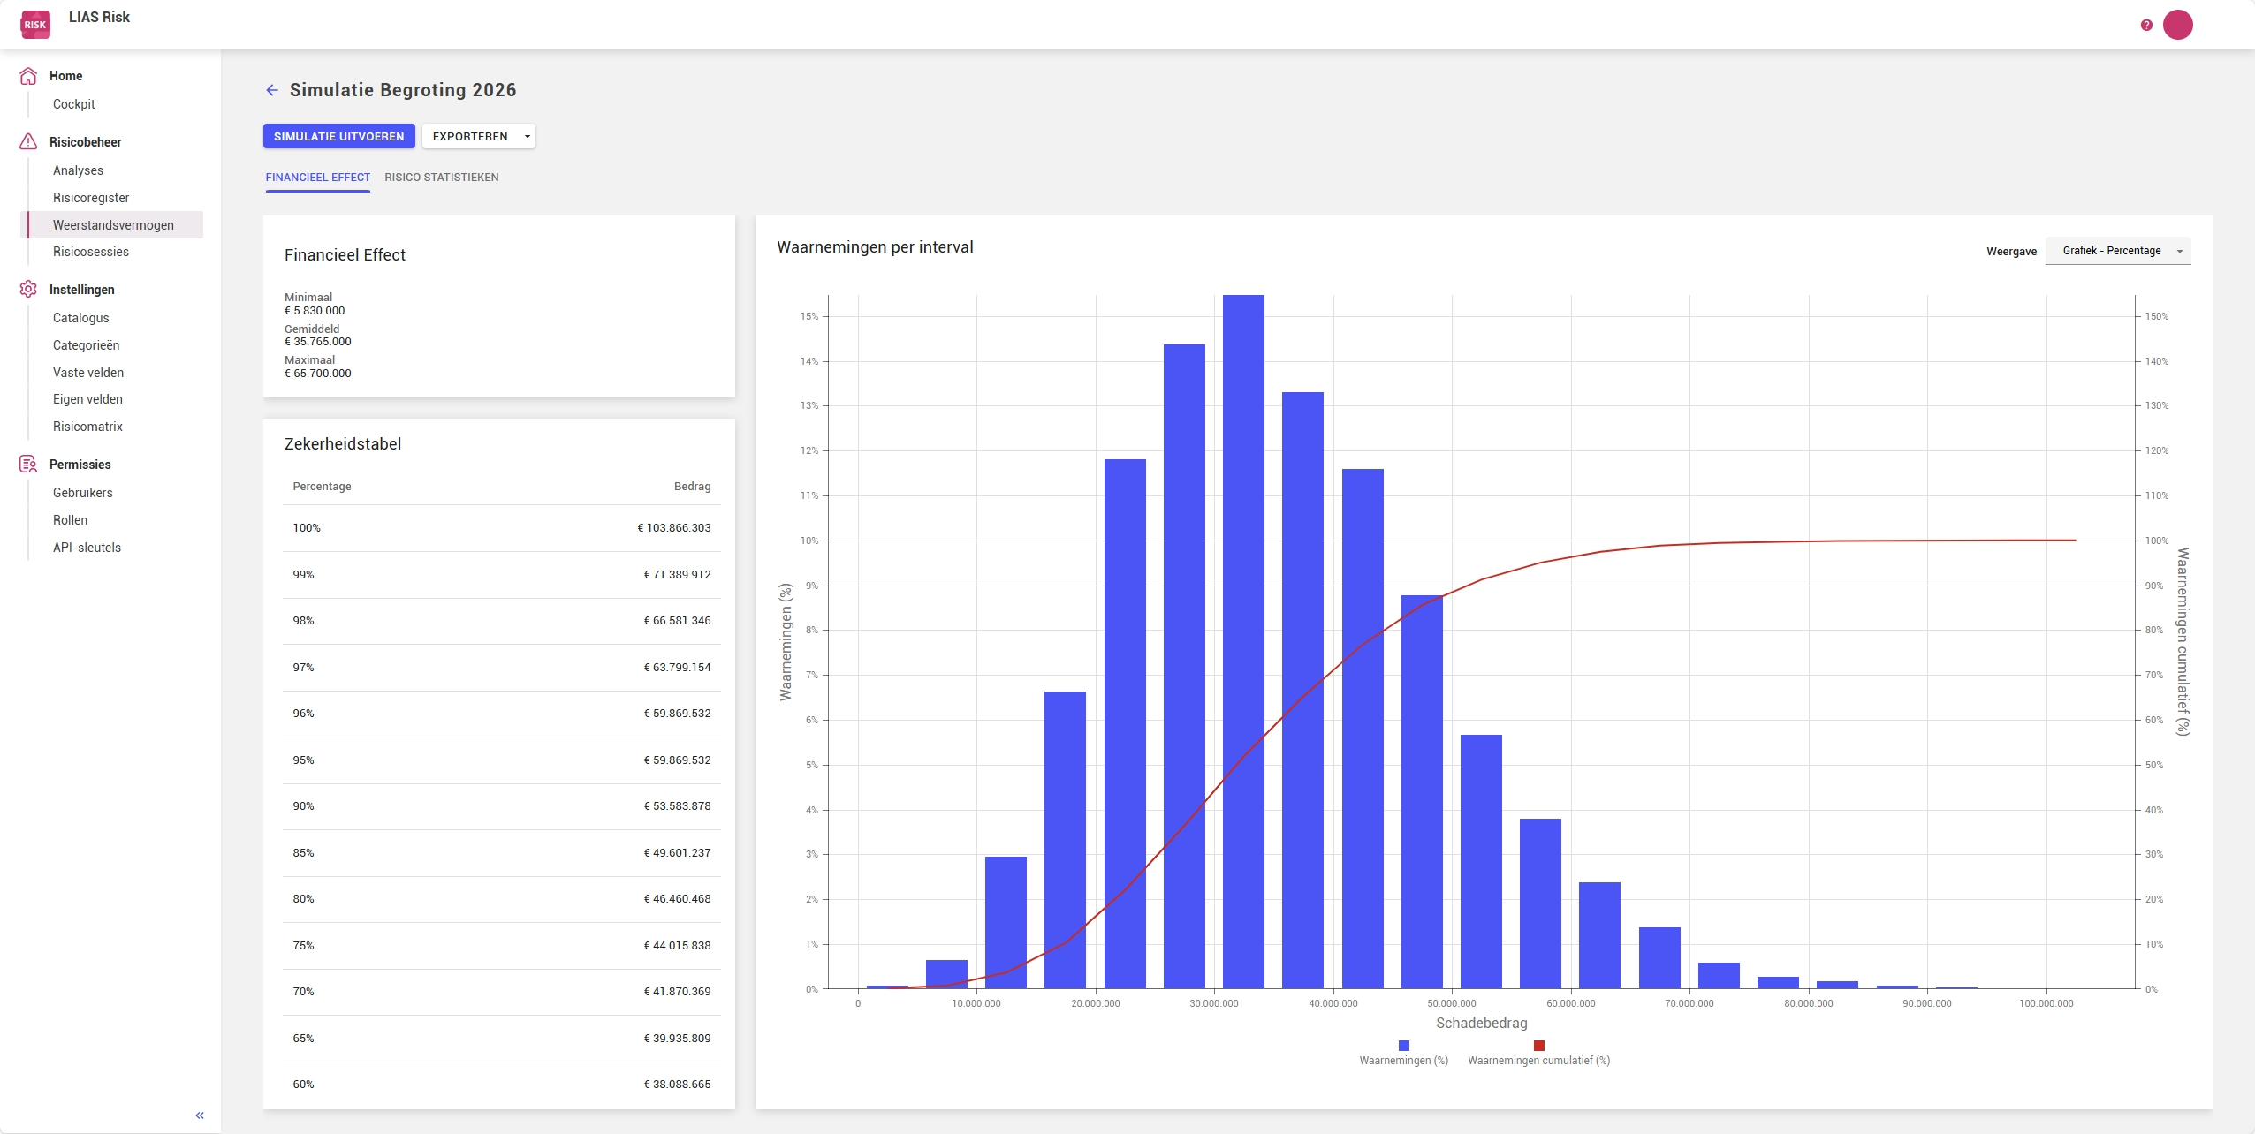Go back using the left arrow
Viewport: 2255px width, 1134px height.
click(x=272, y=90)
